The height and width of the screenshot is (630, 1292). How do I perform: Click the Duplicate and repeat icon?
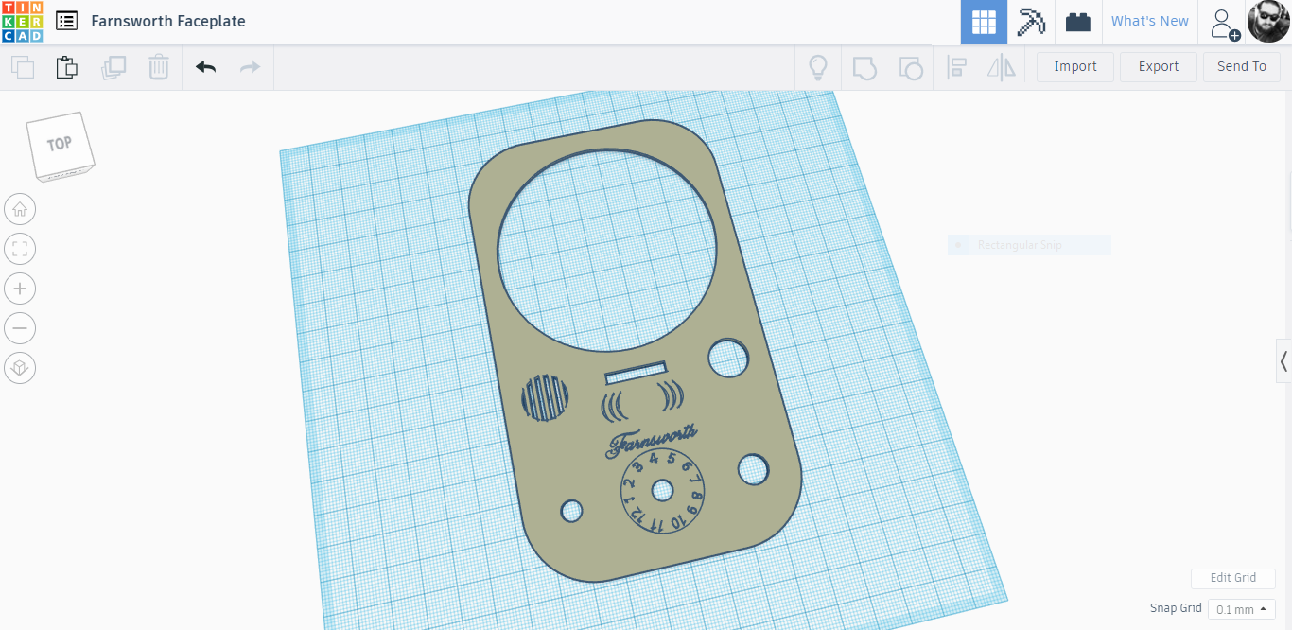113,67
